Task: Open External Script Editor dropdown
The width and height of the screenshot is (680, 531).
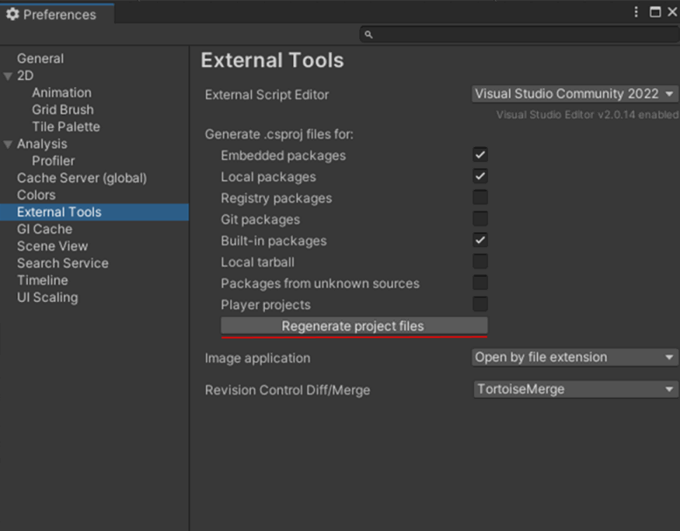Action: [574, 94]
